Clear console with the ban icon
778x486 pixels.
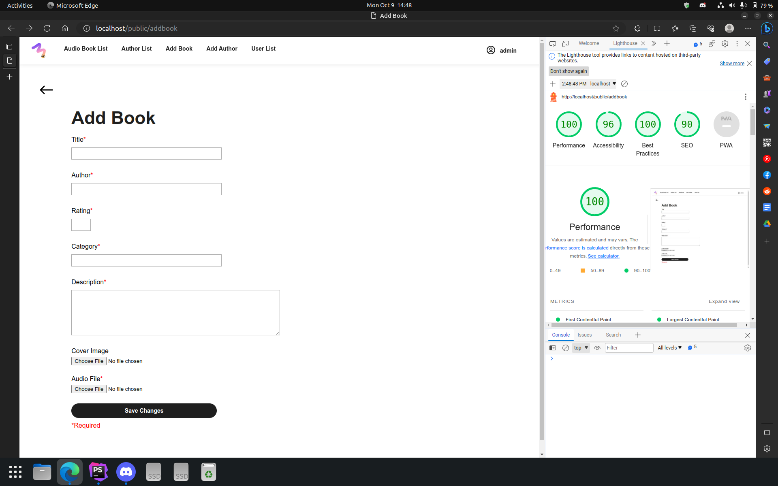[566, 348]
